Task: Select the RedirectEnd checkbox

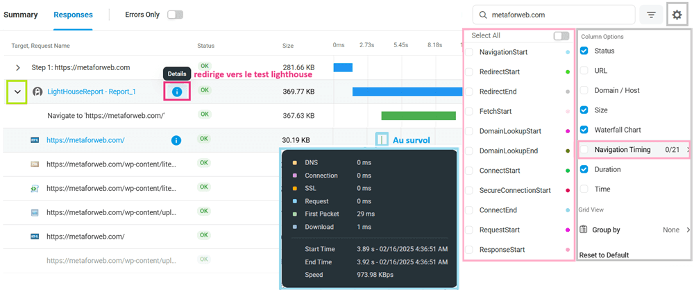Action: 469,92
